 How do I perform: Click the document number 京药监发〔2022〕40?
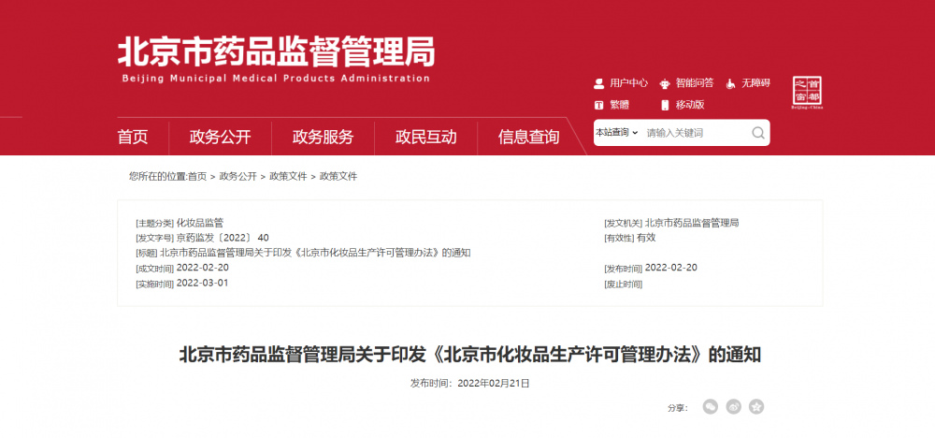pos(223,238)
